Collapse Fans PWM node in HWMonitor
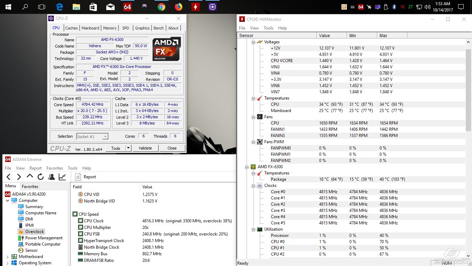 tap(254, 142)
